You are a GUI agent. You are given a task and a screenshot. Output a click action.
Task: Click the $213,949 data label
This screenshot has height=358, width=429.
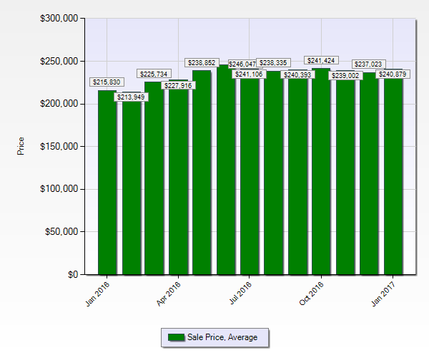(131, 97)
